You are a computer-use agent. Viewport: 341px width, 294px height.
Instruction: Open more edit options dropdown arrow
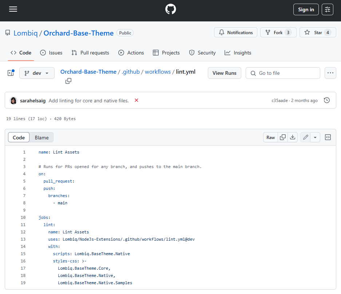[315, 137]
